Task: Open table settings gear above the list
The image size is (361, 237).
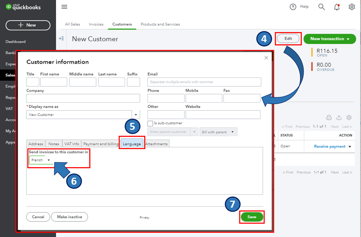Action: 349,118
